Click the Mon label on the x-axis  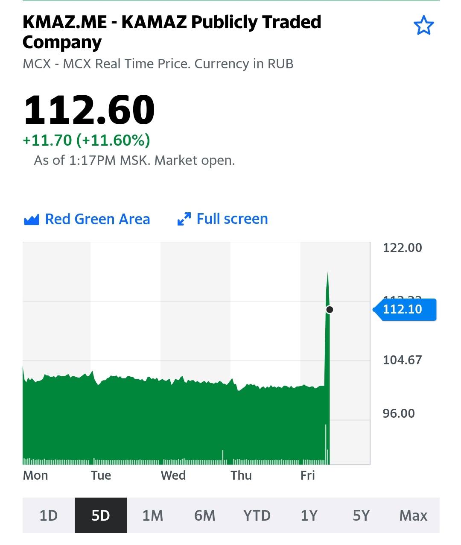click(35, 475)
